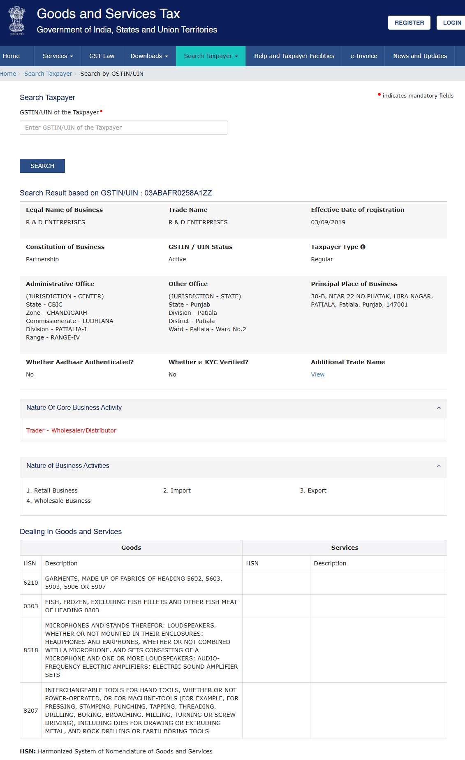The width and height of the screenshot is (465, 760).
Task: Click the Goods table column header
Action: point(131,548)
